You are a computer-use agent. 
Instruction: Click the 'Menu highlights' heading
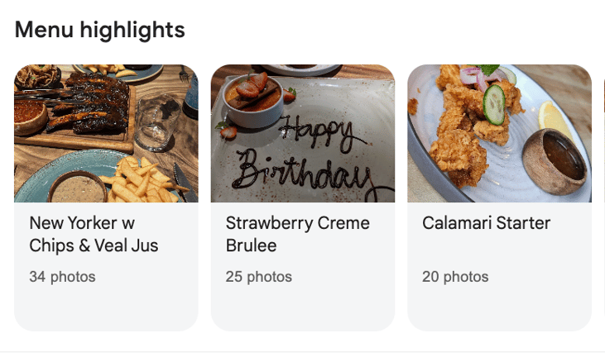99,31
